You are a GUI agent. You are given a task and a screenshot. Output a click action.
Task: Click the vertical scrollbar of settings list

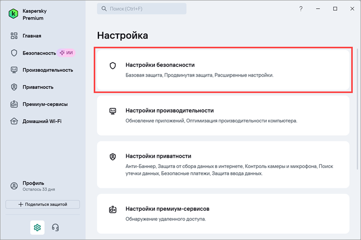click(x=357, y=109)
